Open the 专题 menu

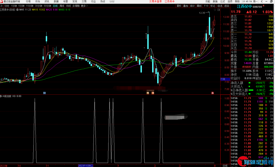click(65, 1)
